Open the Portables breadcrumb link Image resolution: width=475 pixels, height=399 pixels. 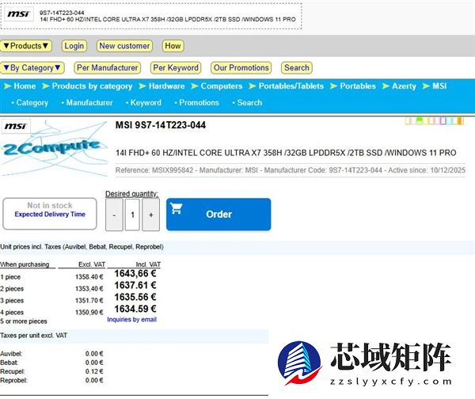(x=358, y=86)
